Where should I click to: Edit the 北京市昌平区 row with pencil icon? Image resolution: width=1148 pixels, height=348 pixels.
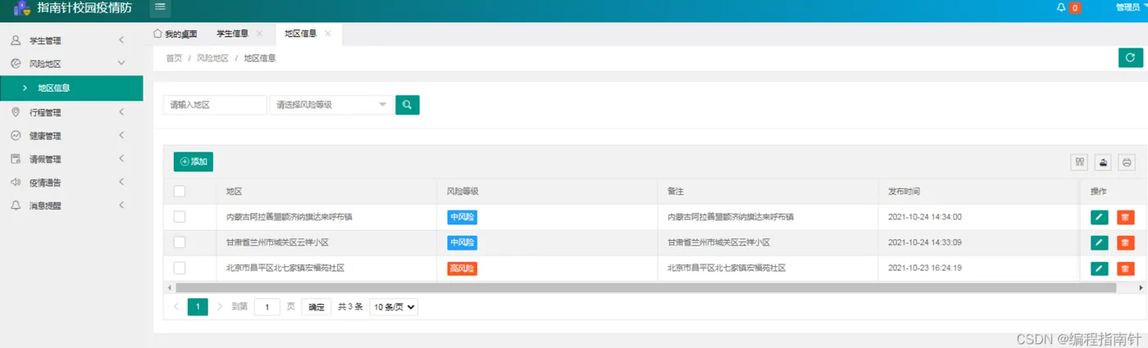[1100, 268]
